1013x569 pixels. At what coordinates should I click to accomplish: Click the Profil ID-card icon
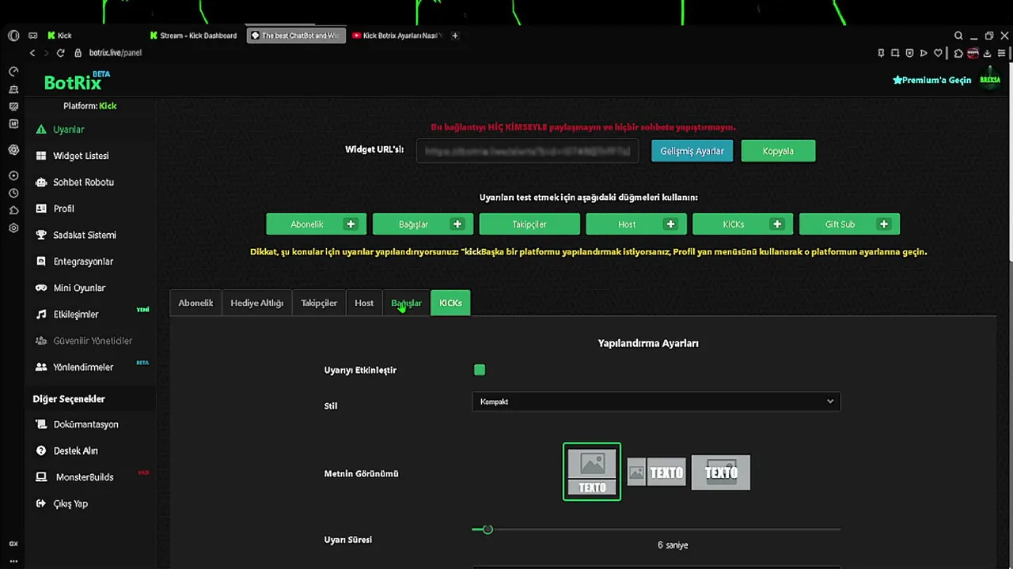pos(41,209)
